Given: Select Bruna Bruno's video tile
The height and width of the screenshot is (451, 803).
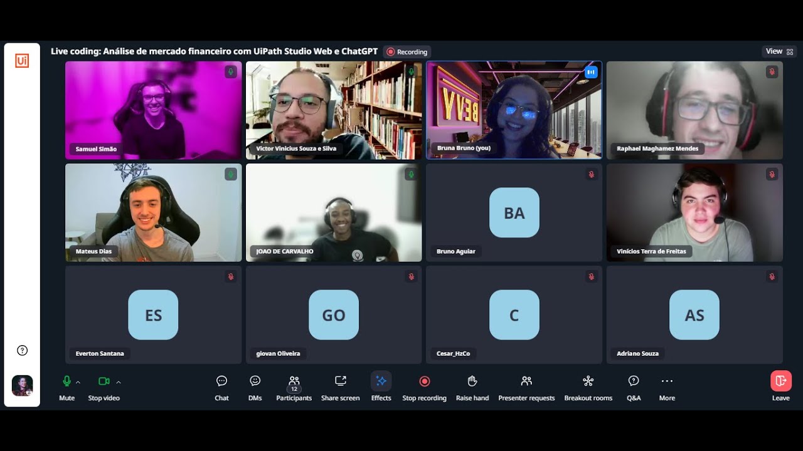Looking at the screenshot, I should (514, 110).
